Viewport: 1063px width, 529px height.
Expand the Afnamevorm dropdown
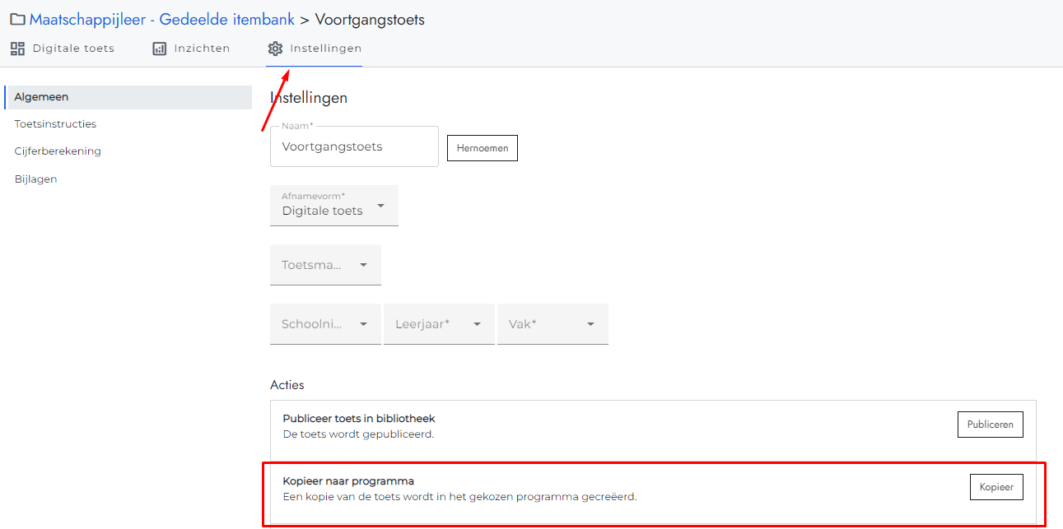tap(334, 206)
